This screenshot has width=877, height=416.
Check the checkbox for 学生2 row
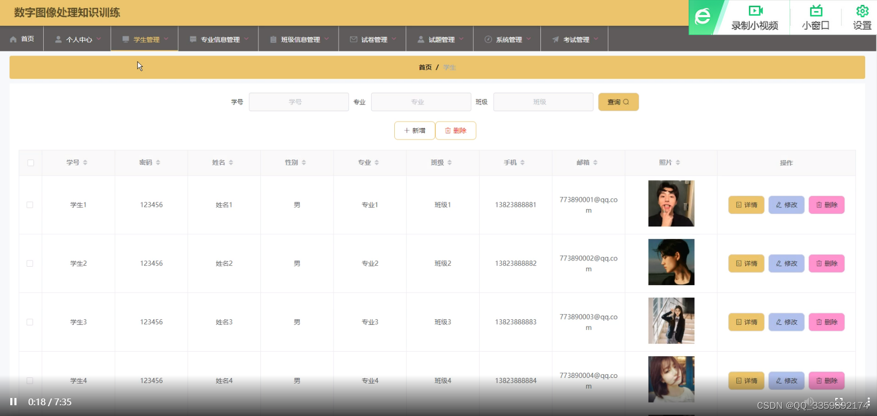coord(30,264)
